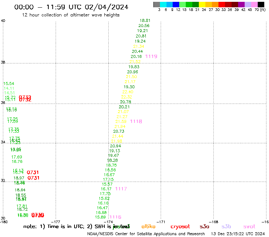Image resolution: width=269 pixels, height=237 pixels.
Task: Select the cyan legend color swatch
Action: (x=163, y=4)
